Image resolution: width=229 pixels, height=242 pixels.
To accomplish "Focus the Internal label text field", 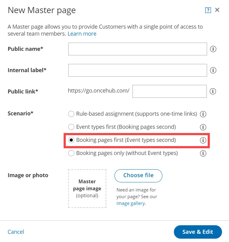I will coord(138,70).
